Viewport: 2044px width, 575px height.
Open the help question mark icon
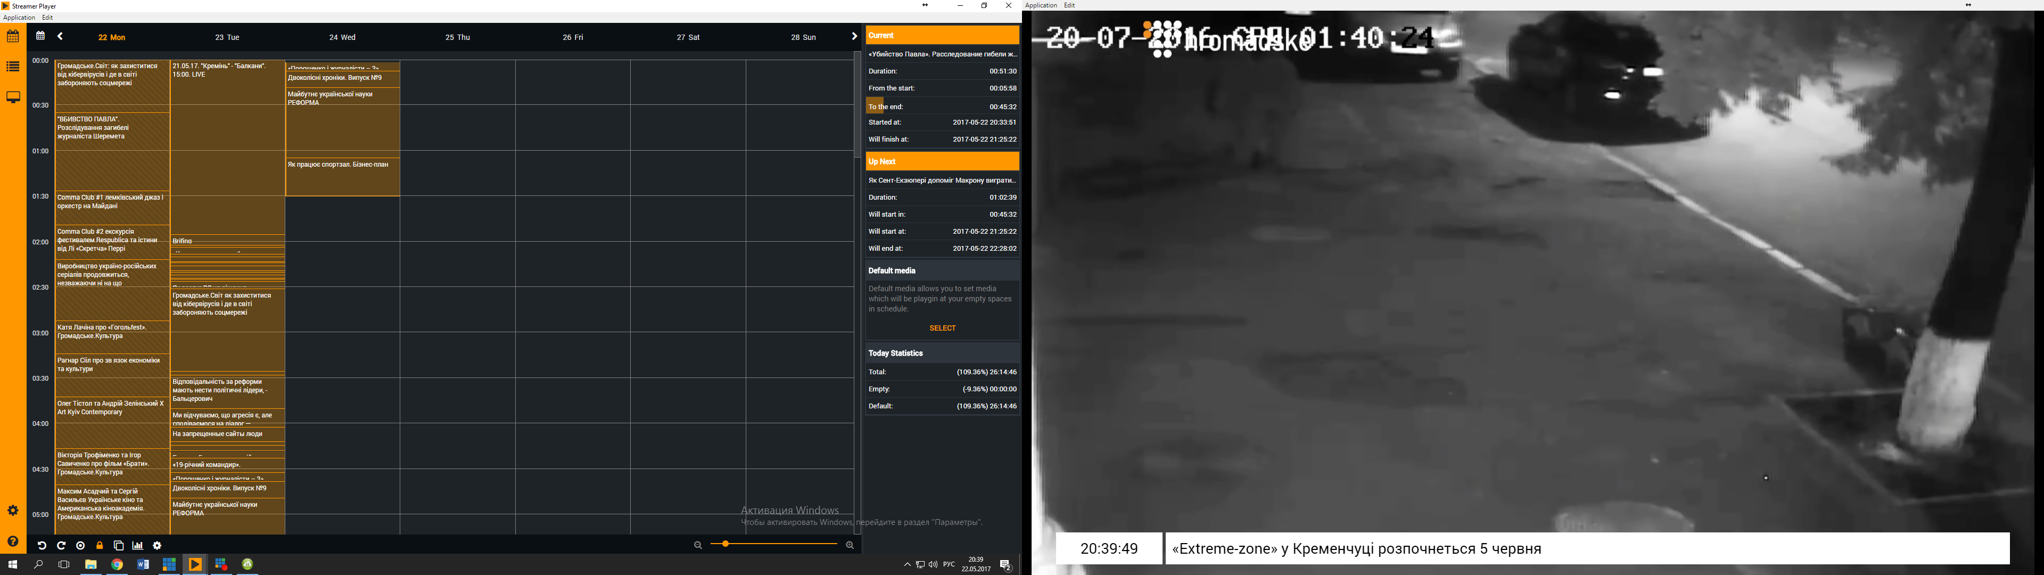[13, 541]
